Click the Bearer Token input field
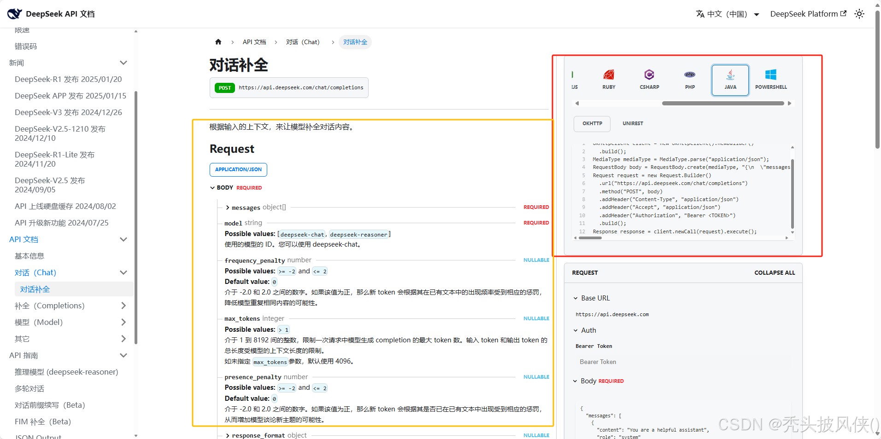 (683, 362)
